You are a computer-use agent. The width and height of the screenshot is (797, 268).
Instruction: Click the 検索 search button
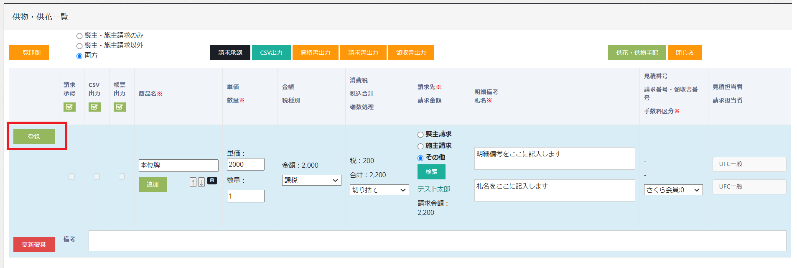[x=431, y=172]
